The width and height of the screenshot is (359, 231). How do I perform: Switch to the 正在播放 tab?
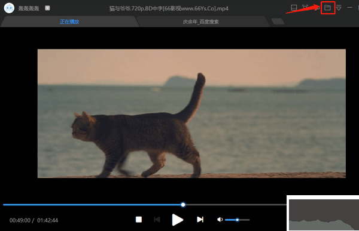pos(69,21)
